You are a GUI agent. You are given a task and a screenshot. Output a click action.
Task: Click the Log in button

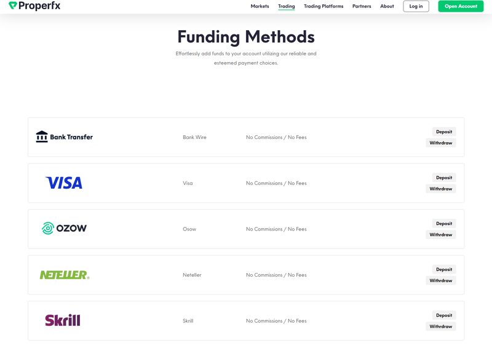coord(416,6)
